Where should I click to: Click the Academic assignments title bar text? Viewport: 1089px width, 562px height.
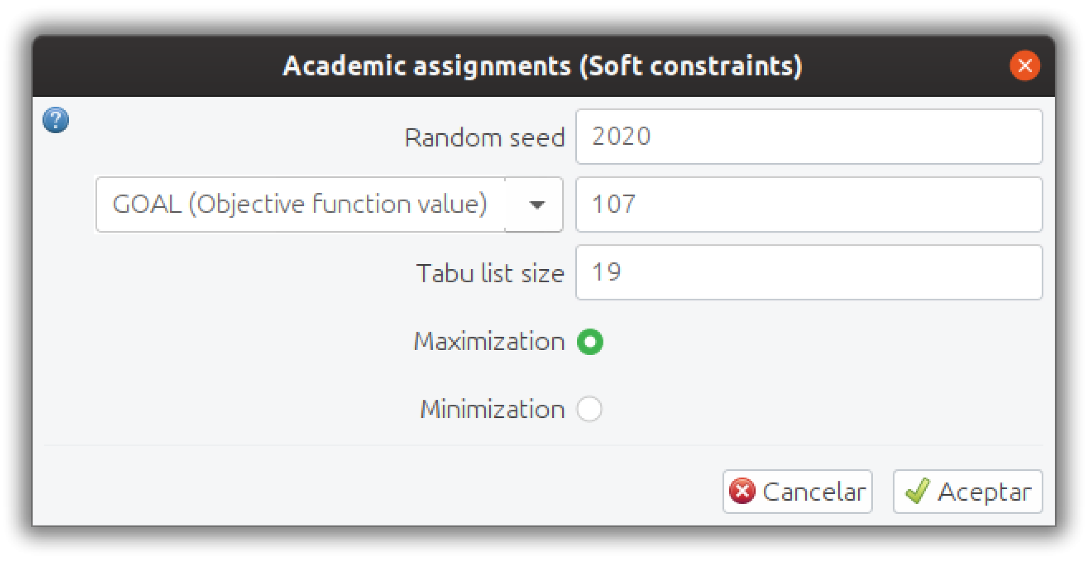click(542, 66)
